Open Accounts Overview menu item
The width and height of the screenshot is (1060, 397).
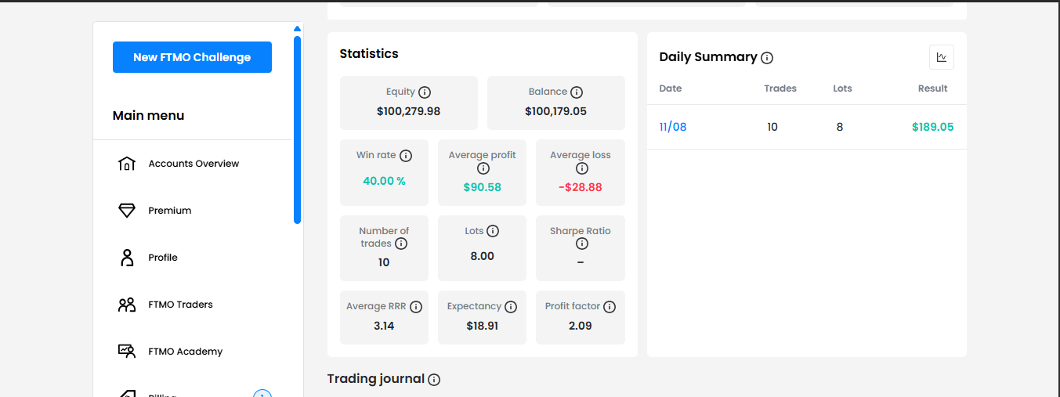click(x=194, y=164)
